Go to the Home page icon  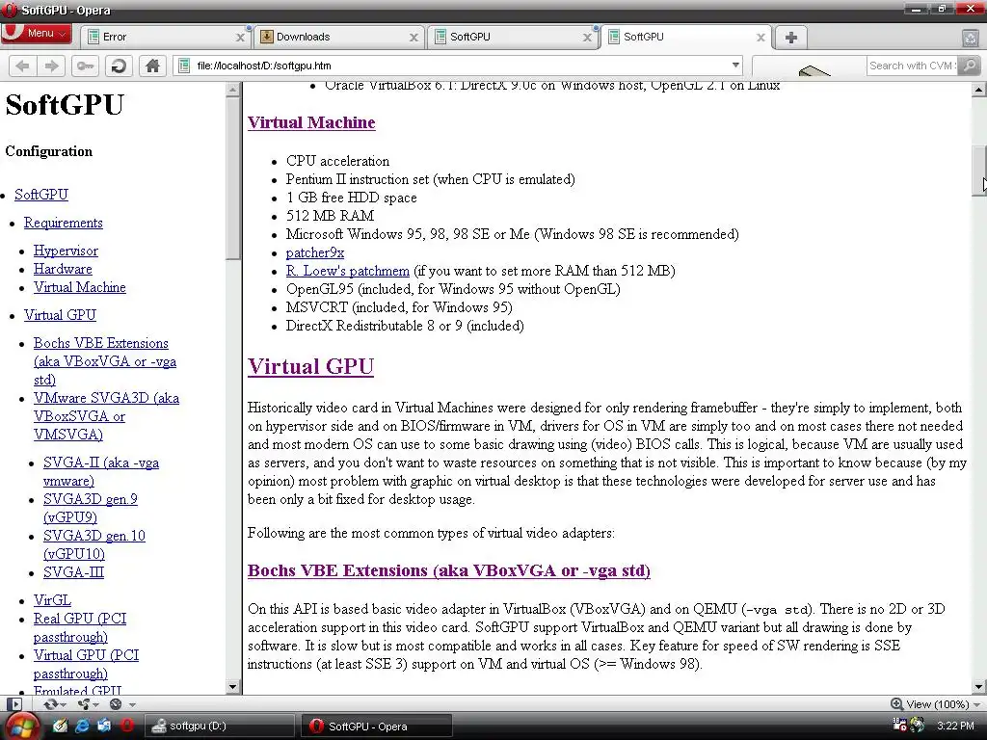click(x=152, y=66)
